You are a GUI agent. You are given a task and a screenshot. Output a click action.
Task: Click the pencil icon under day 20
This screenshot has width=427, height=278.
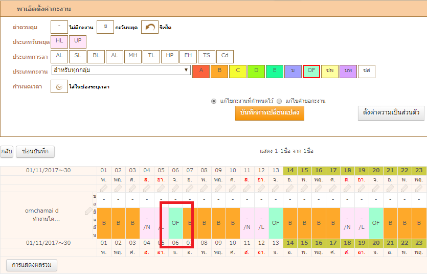pyautogui.click(x=376, y=189)
